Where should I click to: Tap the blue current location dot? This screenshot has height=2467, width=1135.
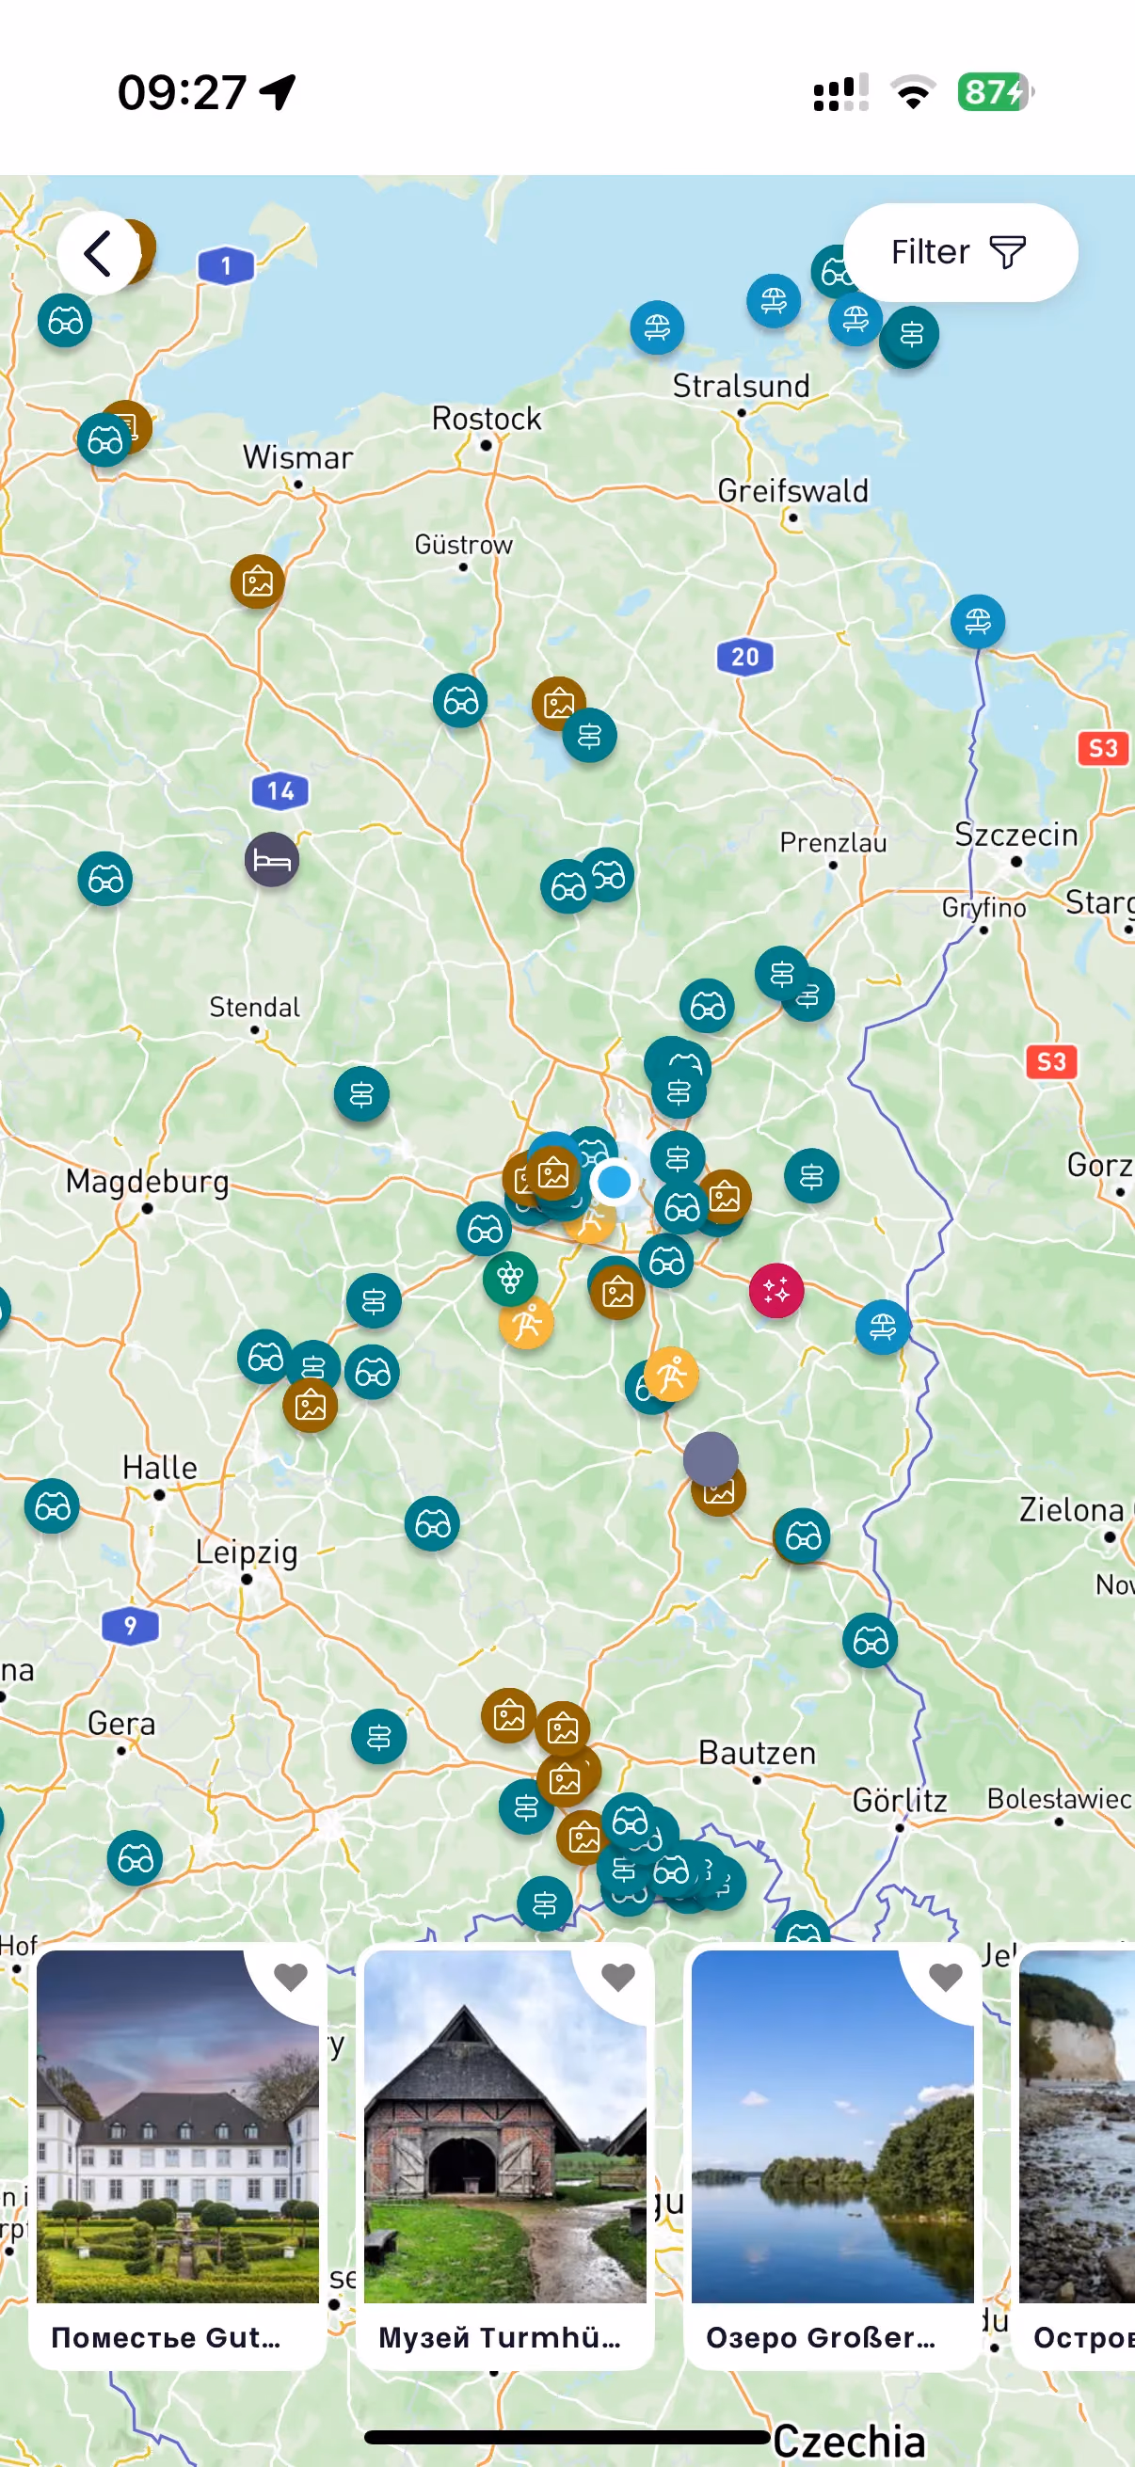614,1182
